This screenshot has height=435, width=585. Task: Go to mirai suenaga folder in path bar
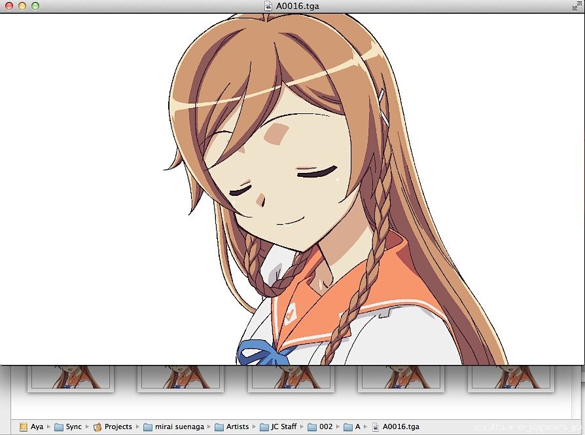[174, 426]
